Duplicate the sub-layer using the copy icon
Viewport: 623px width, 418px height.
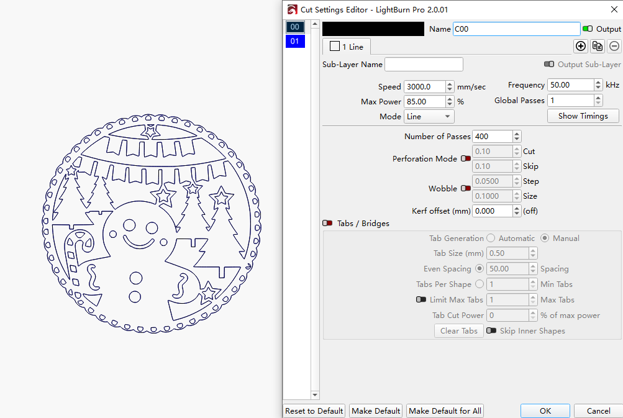(597, 46)
